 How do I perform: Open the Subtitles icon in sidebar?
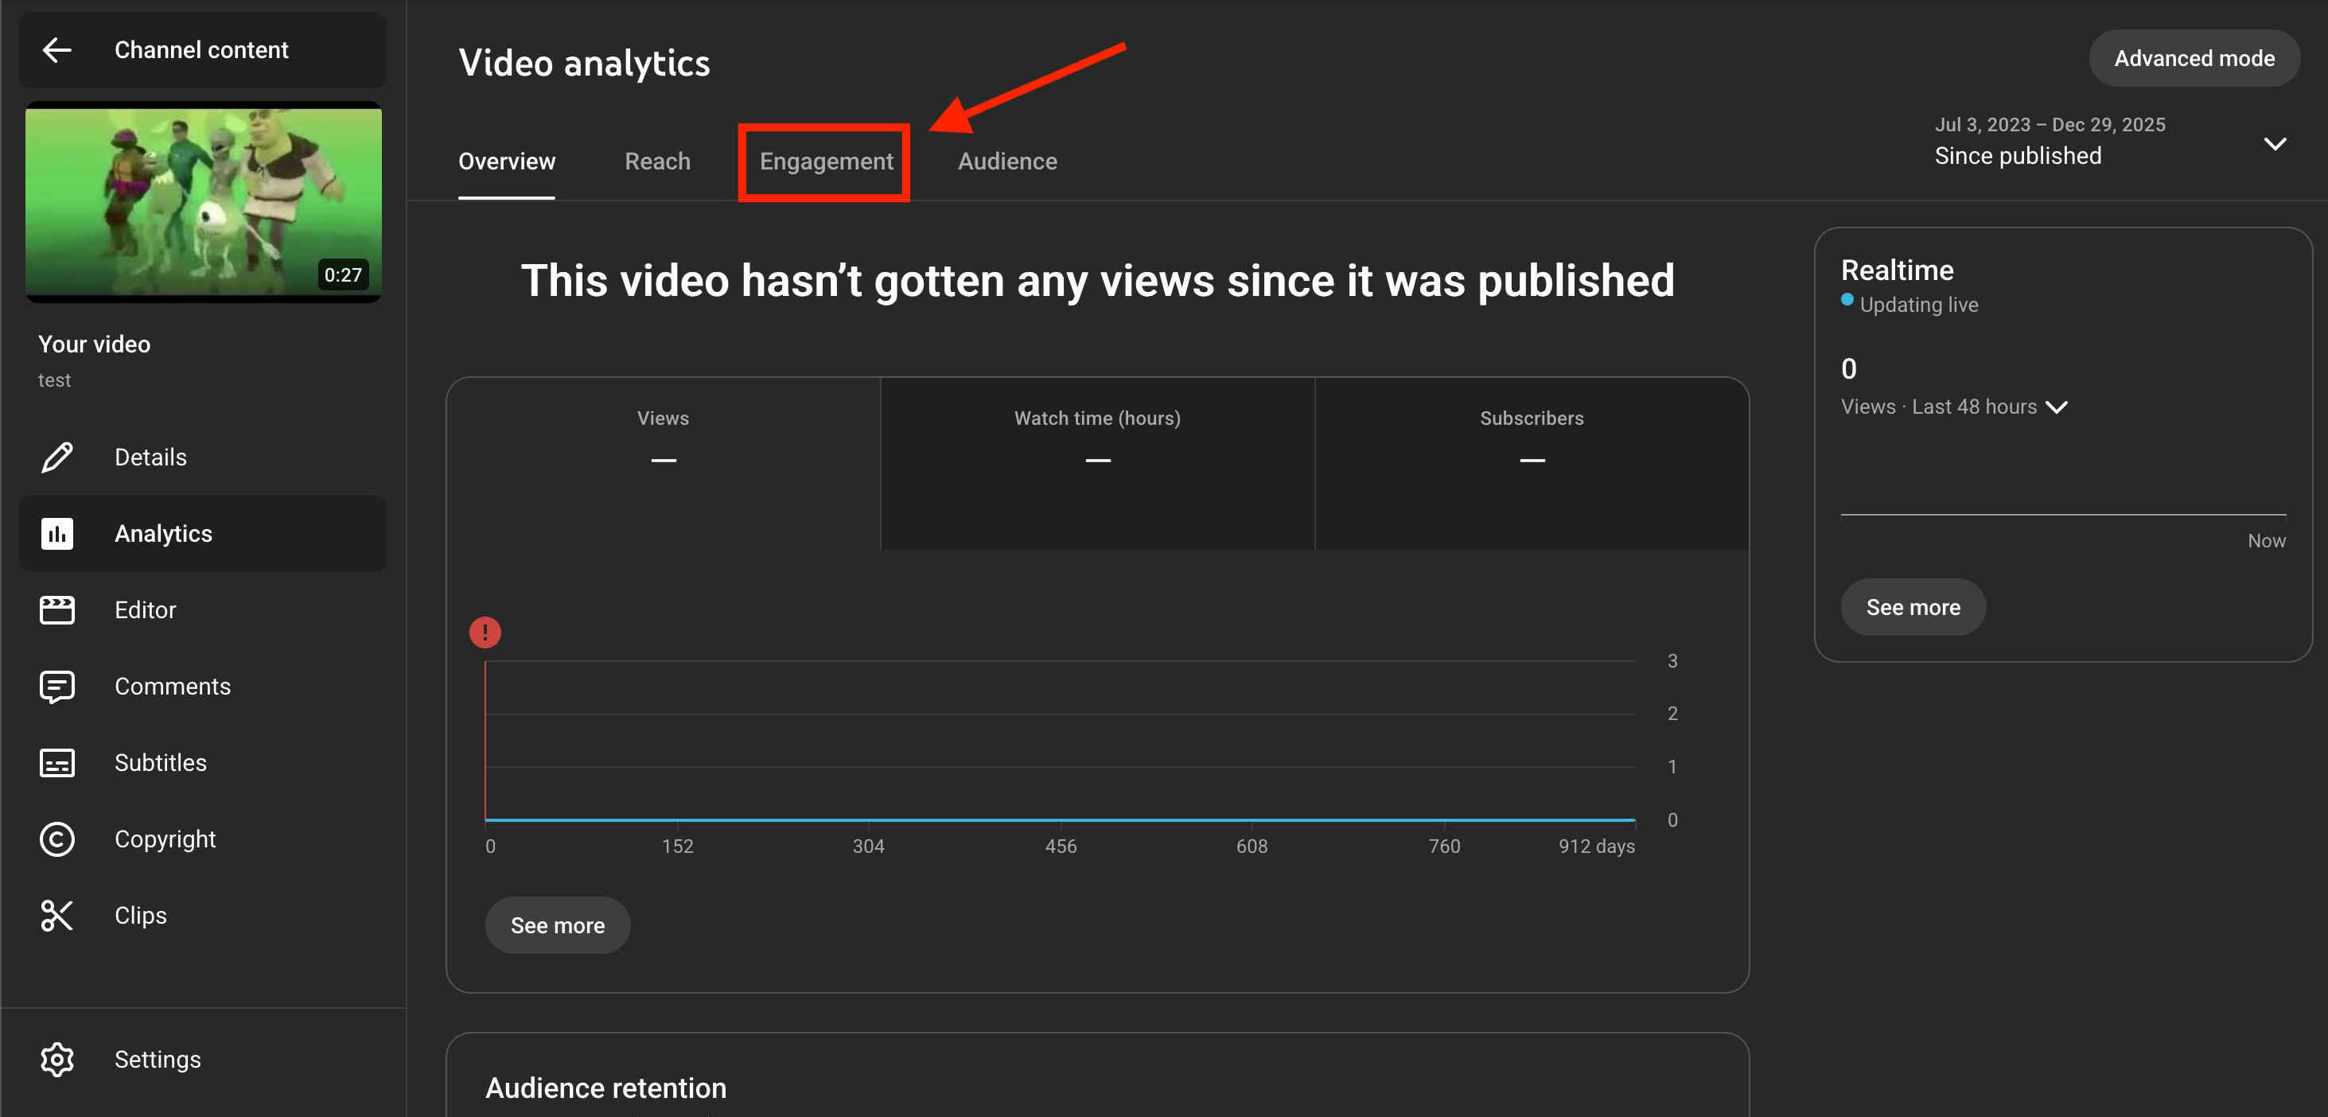point(57,763)
